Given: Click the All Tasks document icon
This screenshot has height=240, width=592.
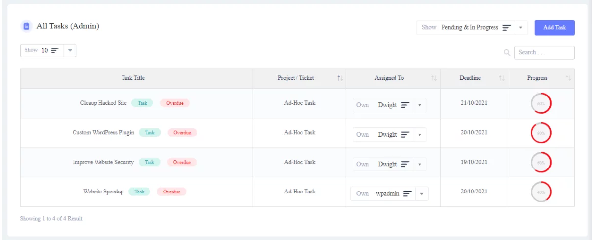Looking at the screenshot, I should click(x=26, y=26).
